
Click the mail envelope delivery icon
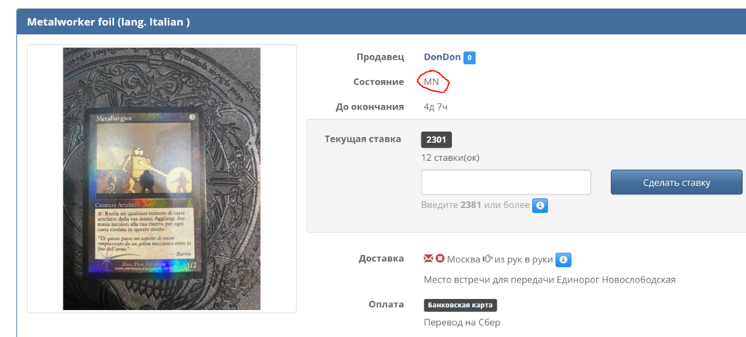[x=428, y=259]
